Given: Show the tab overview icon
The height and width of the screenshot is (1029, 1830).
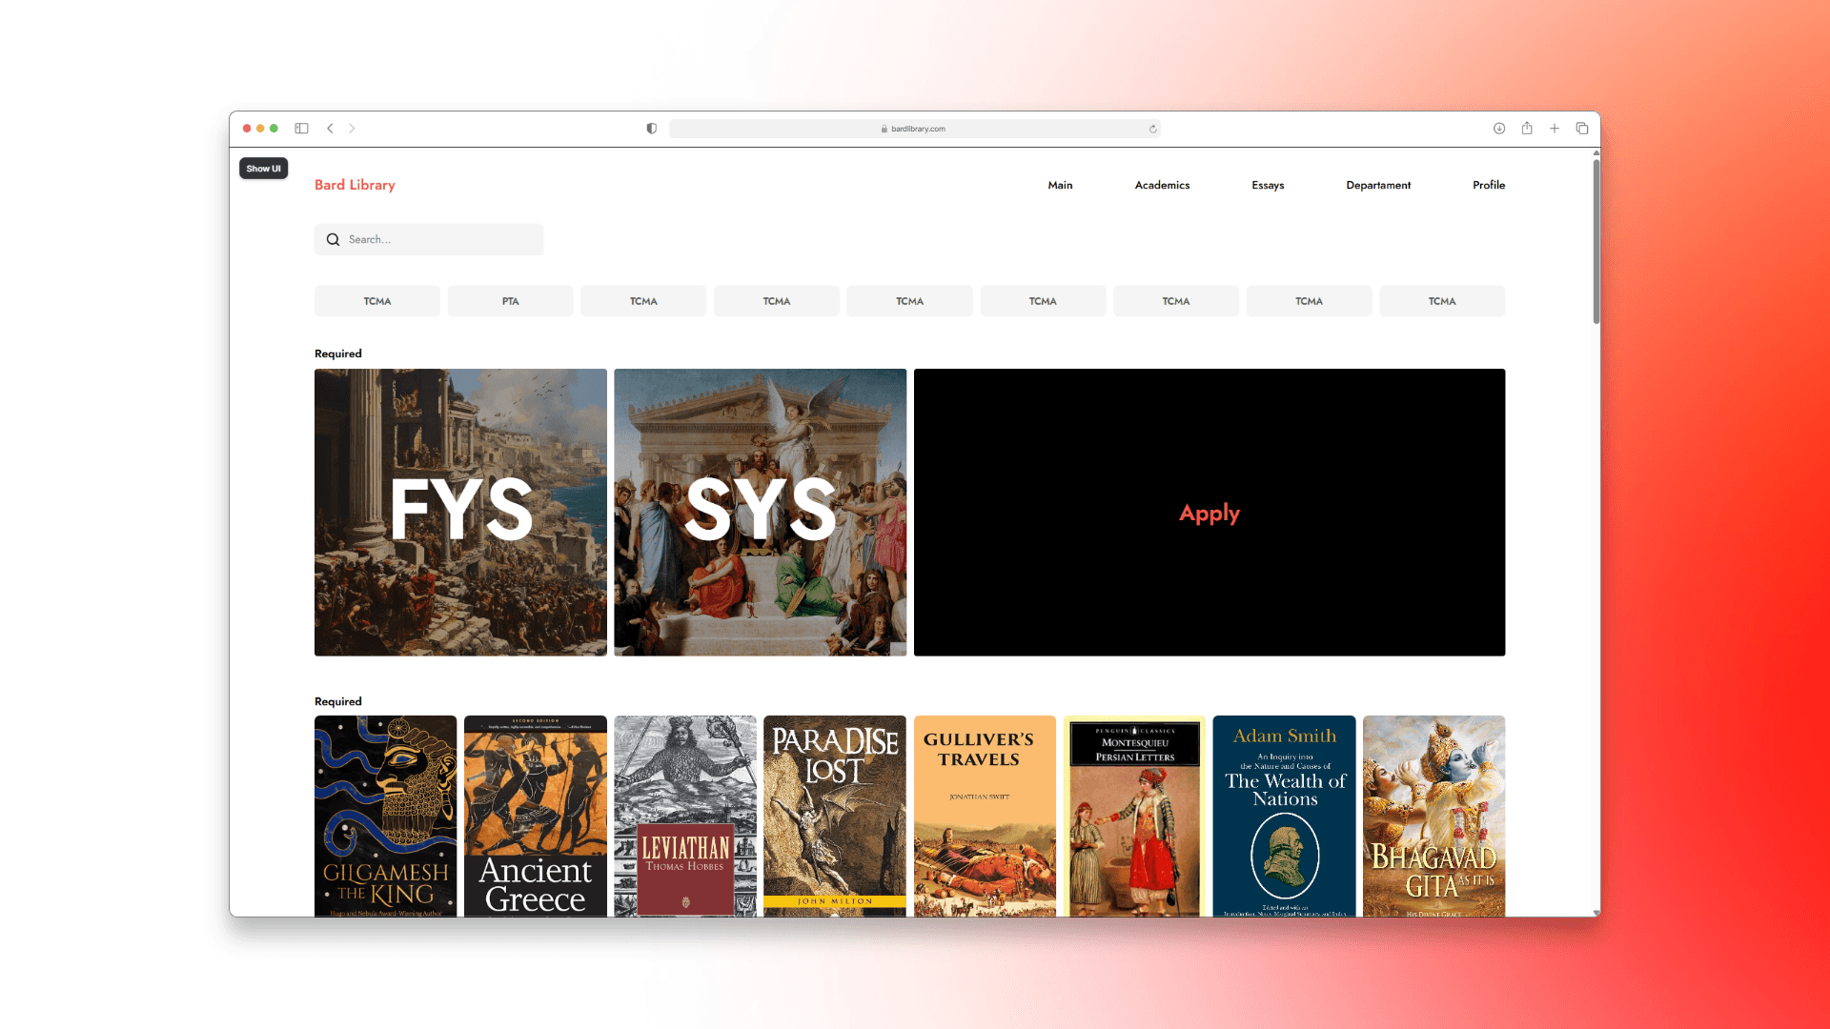Looking at the screenshot, I should pyautogui.click(x=1582, y=129).
